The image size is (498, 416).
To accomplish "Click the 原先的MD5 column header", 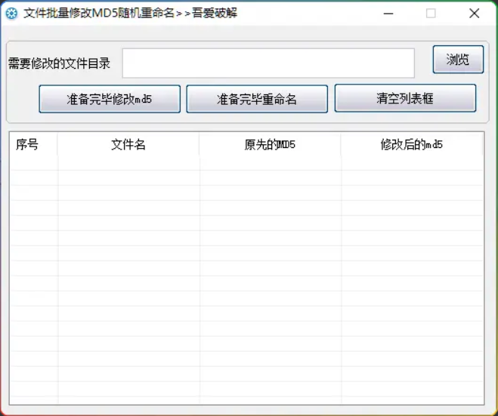I will [x=270, y=145].
